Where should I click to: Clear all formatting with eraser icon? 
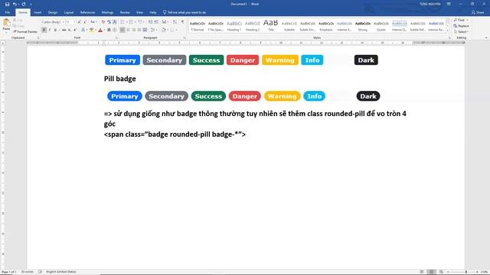103,22
